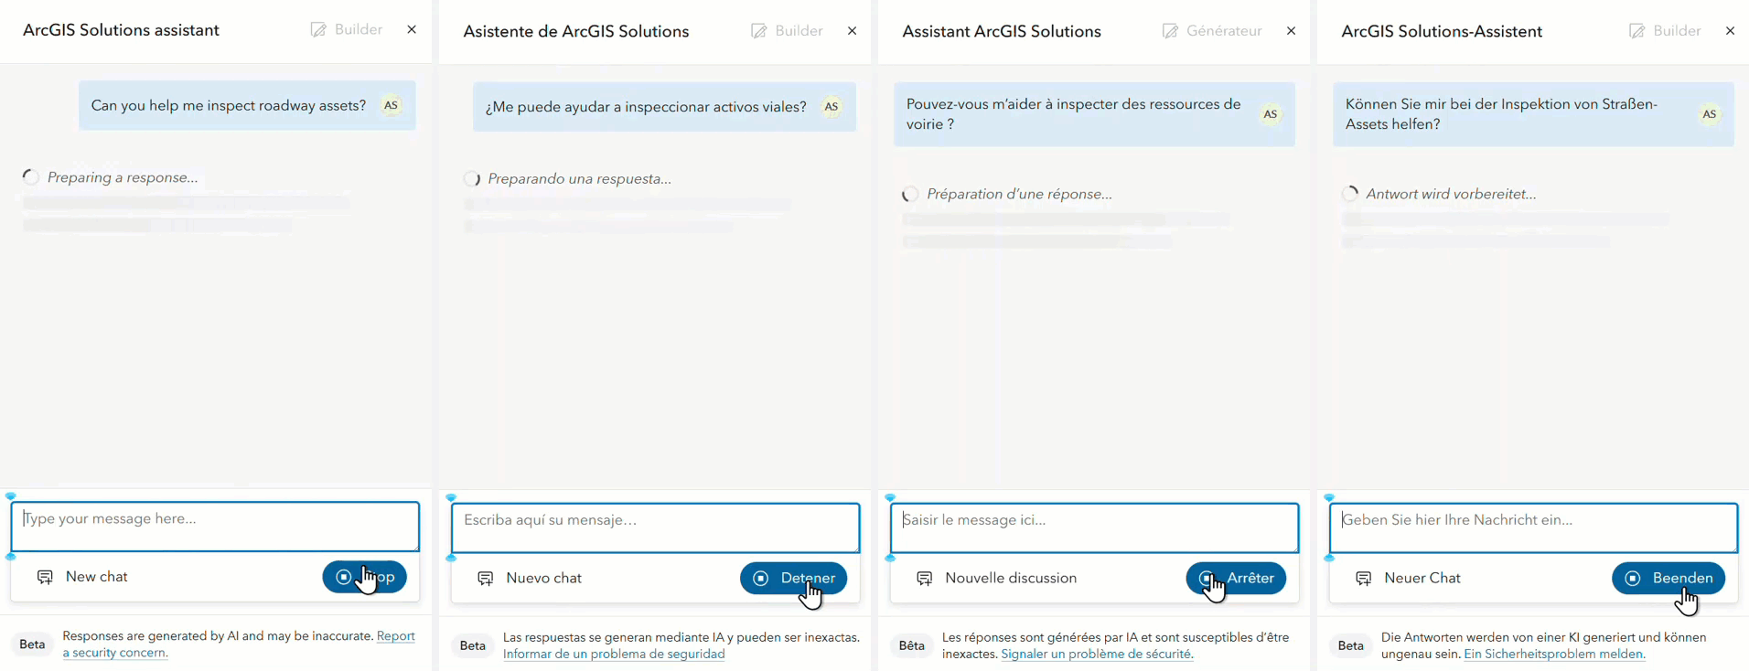1749x671 pixels.
Task: Click the Escriba aquí su mensaje field
Action: tap(655, 527)
